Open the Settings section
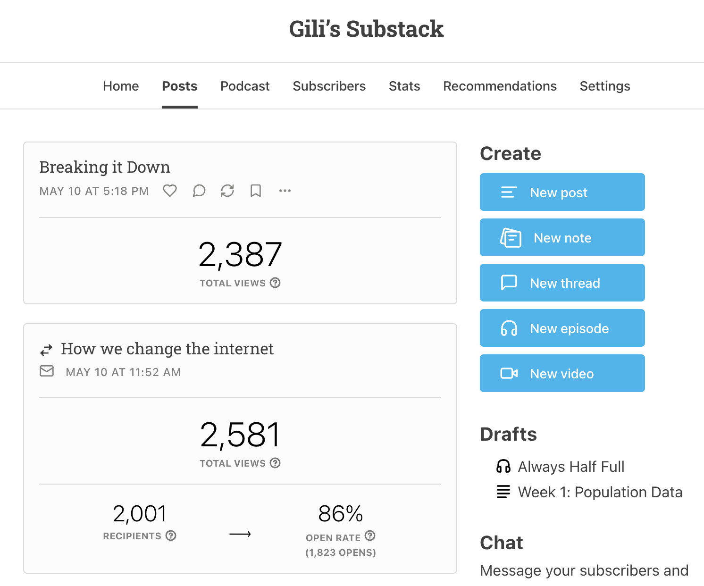Image resolution: width=704 pixels, height=586 pixels. click(605, 86)
